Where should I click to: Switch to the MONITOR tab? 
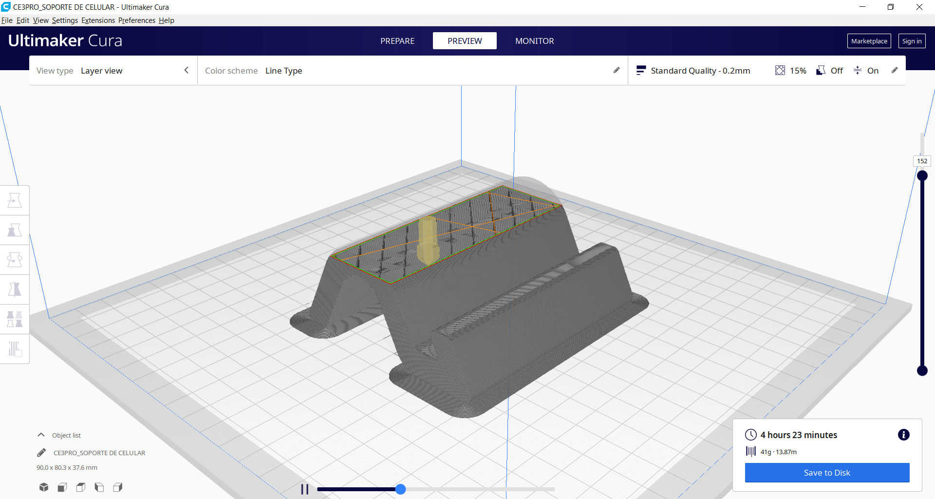click(x=534, y=41)
